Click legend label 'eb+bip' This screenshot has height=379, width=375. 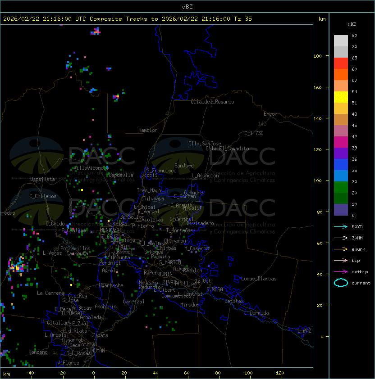(360, 272)
